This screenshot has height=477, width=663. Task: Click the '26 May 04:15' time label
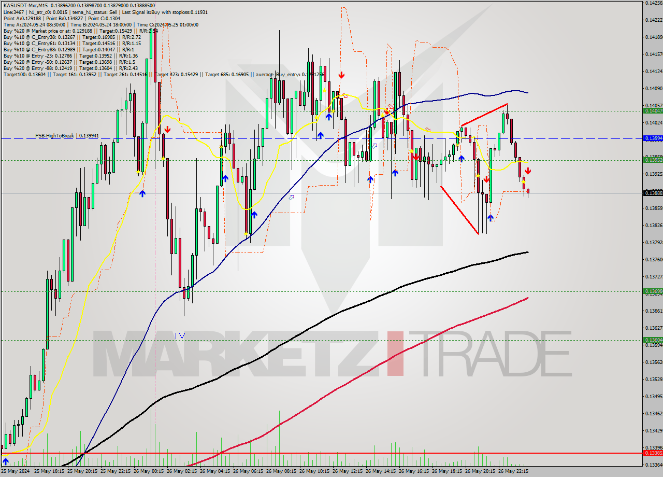point(214,472)
